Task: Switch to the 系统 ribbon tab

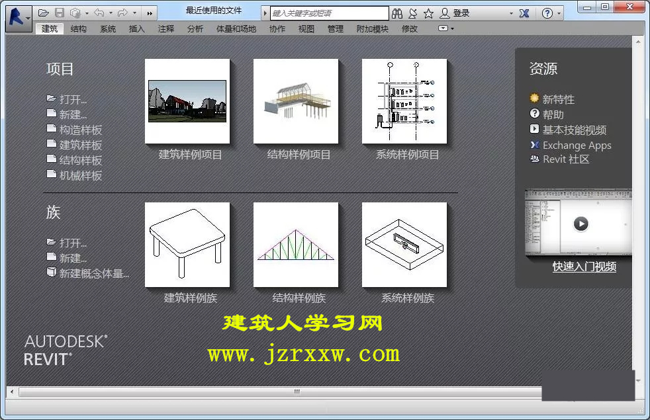Action: [108, 28]
